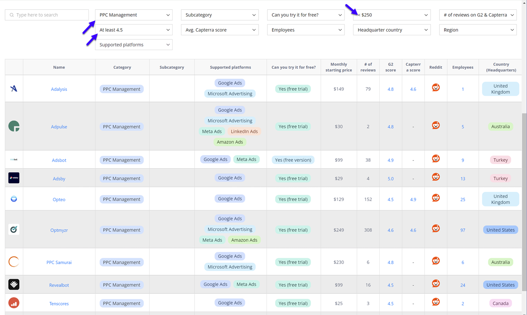Open the Avg. Capterra score dropdown
This screenshot has height=315, width=527.
pyautogui.click(x=220, y=30)
